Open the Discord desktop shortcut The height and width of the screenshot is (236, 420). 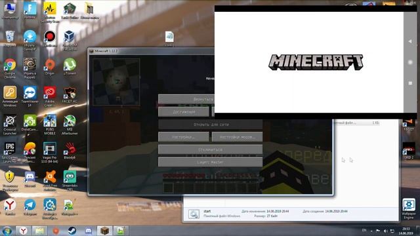tap(30, 179)
